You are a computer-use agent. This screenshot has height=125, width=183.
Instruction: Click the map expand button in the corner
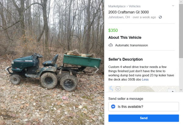tap(171, 90)
